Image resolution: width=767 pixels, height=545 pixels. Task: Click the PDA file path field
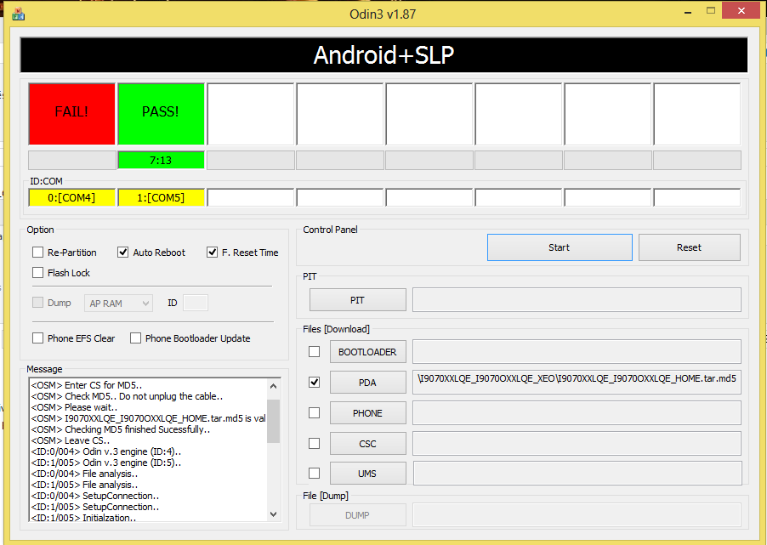coord(577,383)
